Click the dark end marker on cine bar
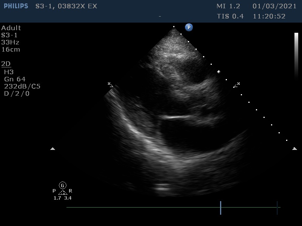 pyautogui.click(x=277, y=208)
